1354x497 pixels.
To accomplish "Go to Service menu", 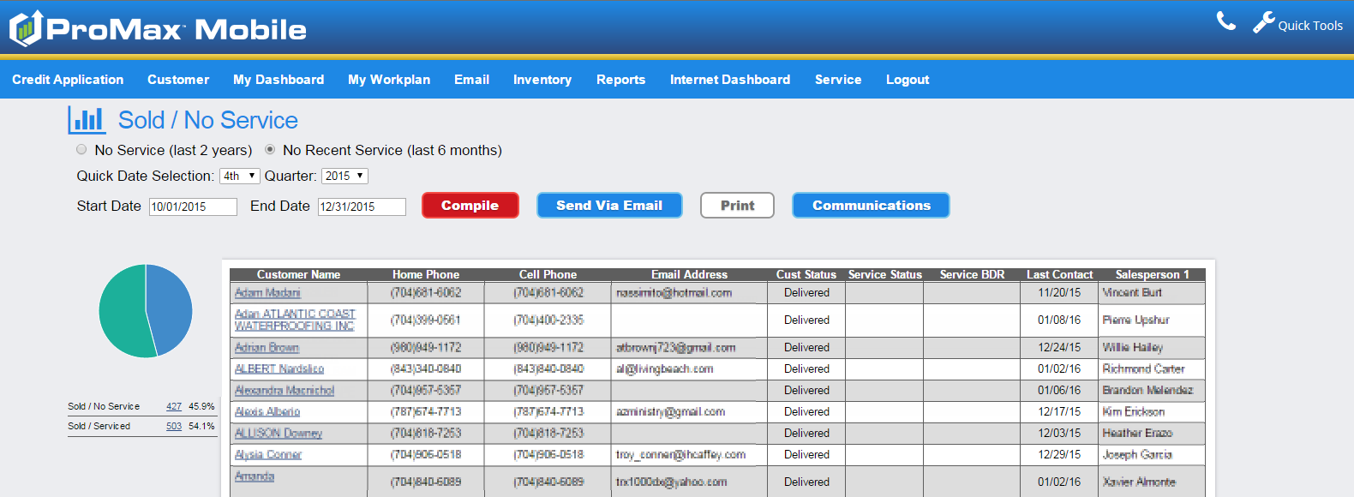I will tap(838, 80).
